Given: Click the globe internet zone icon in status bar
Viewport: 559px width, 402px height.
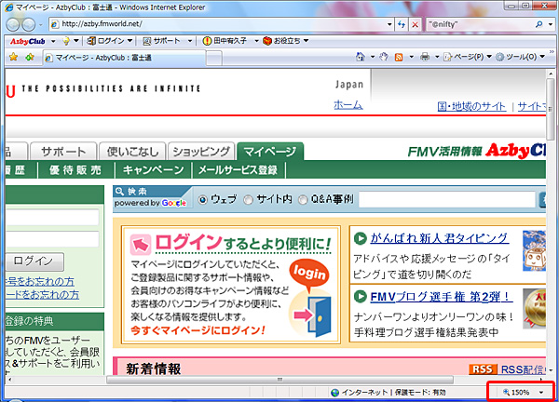Looking at the screenshot, I should tap(334, 393).
